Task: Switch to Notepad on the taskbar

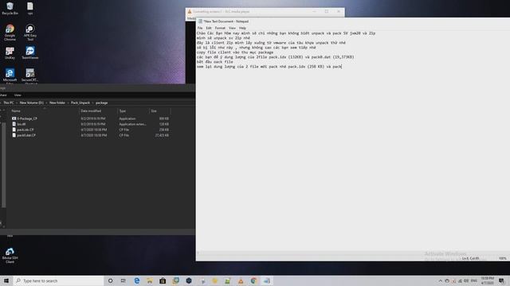Action: click(267, 280)
